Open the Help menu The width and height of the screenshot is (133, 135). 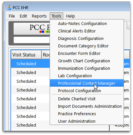(x=70, y=16)
